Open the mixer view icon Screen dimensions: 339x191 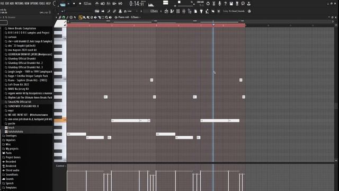pyautogui.click(x=184, y=11)
